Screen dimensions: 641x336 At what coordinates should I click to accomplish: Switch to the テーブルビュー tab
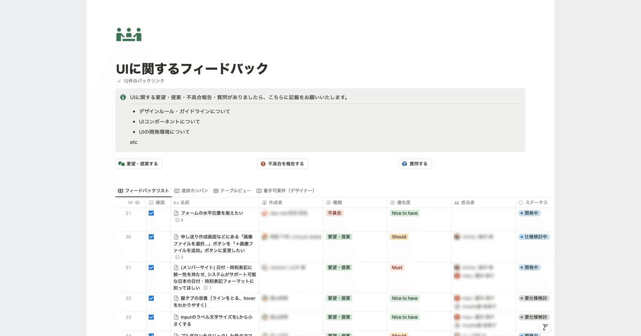(232, 190)
